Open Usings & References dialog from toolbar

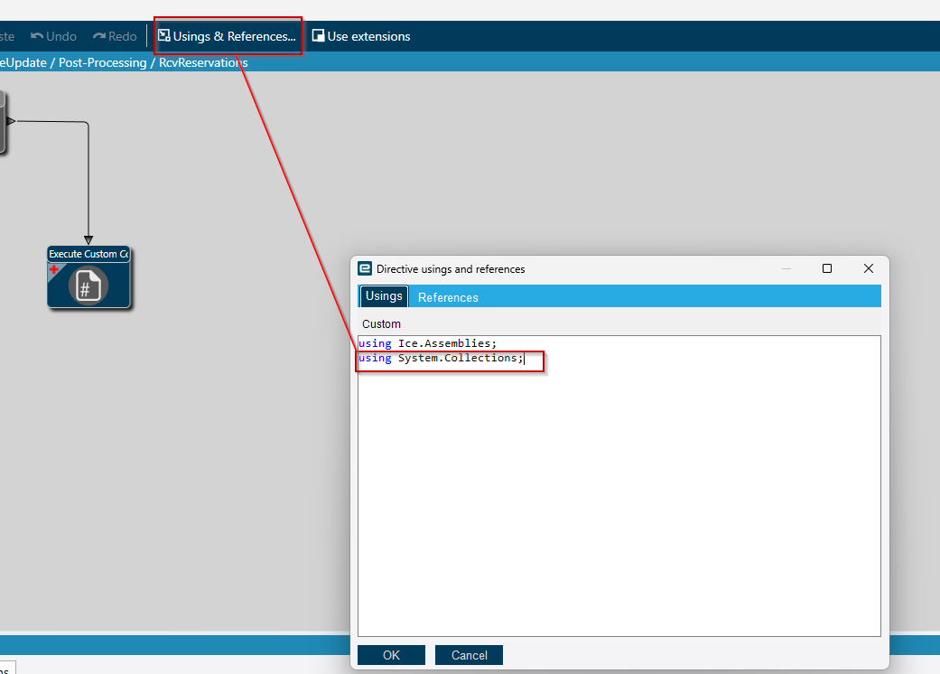228,36
